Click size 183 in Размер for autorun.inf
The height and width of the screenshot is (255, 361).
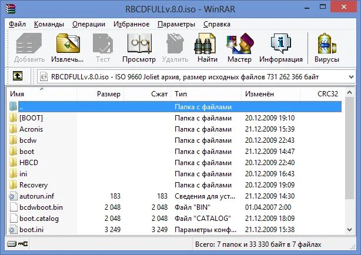pyautogui.click(x=115, y=196)
